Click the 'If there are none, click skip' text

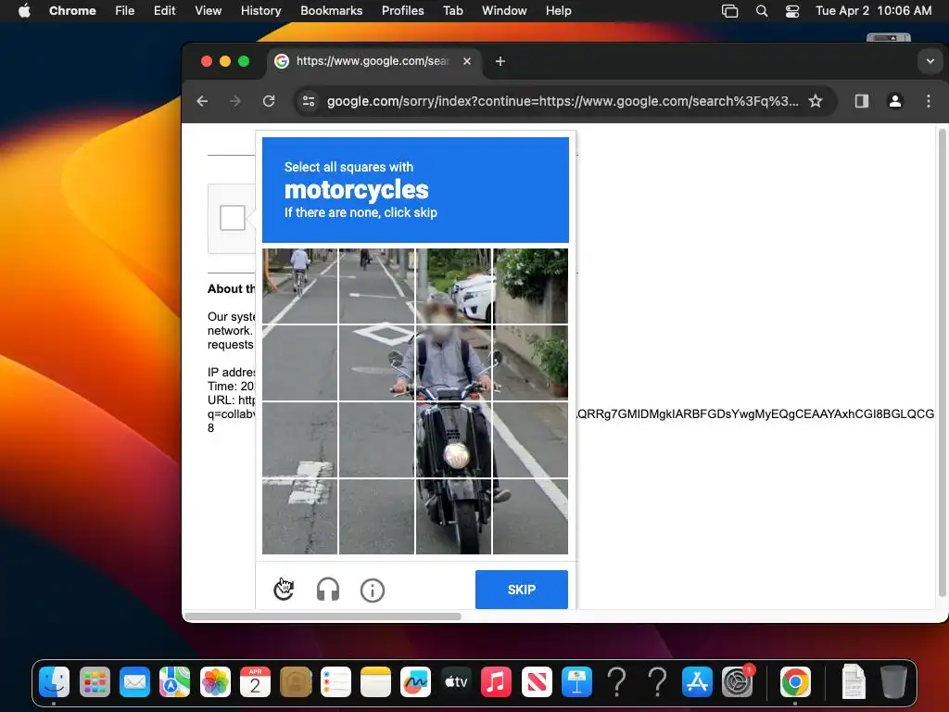point(361,212)
